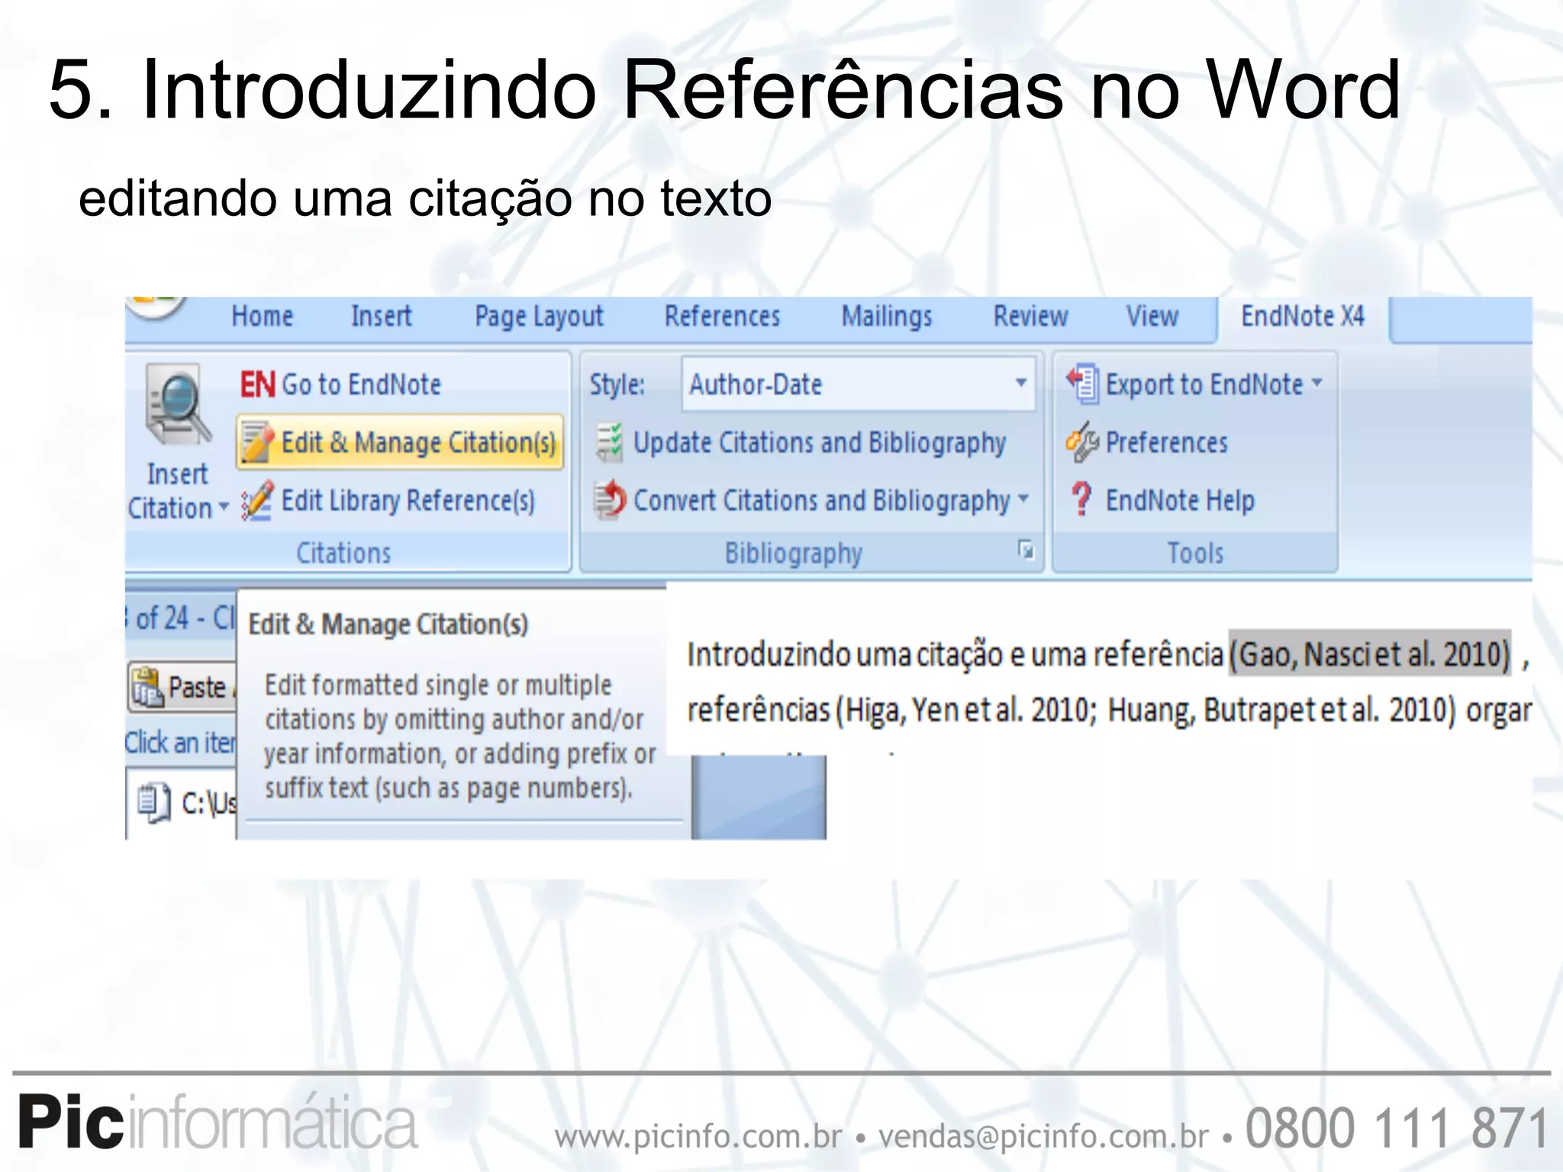1563x1172 pixels.
Task: Click the Bibliography group label
Action: point(794,554)
